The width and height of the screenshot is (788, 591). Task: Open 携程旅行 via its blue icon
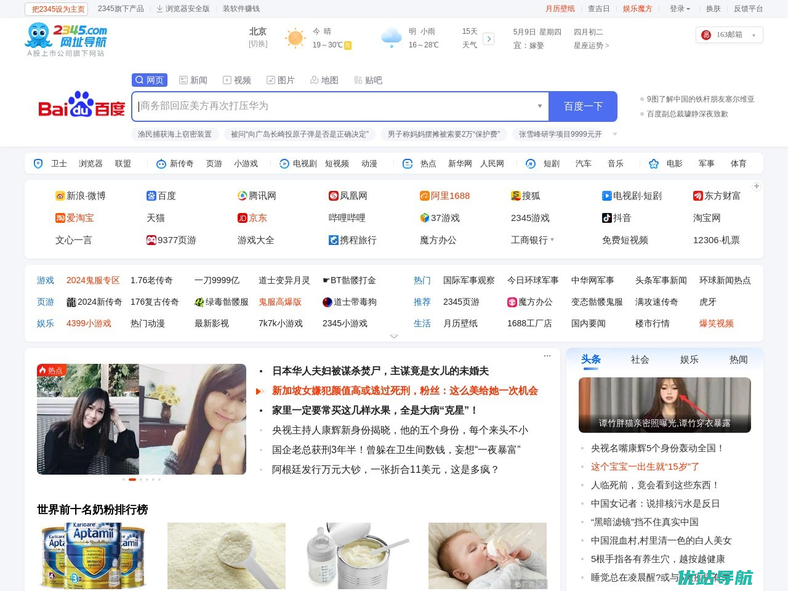point(334,240)
